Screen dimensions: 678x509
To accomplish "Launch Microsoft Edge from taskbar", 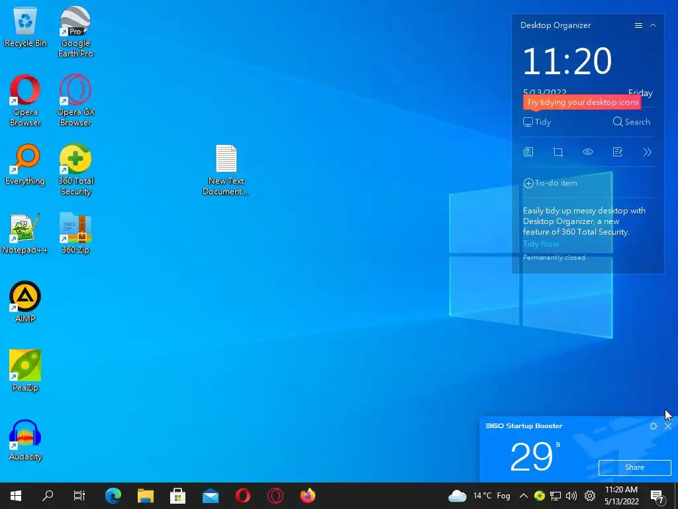I will [113, 496].
